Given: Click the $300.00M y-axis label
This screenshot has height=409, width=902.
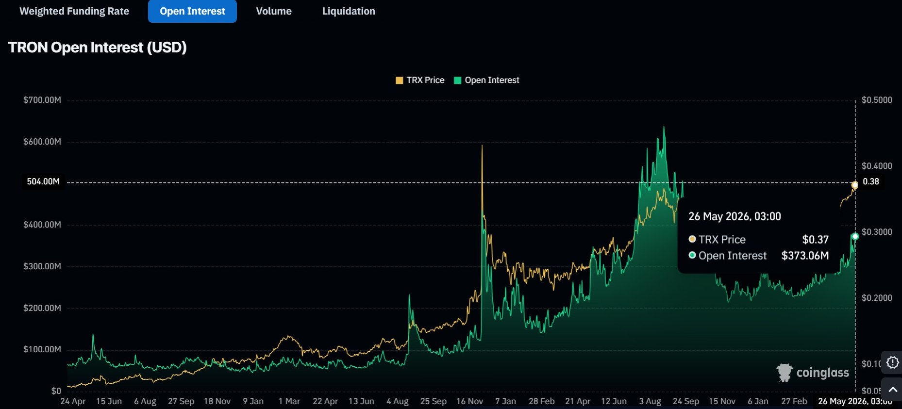Looking at the screenshot, I should (42, 266).
